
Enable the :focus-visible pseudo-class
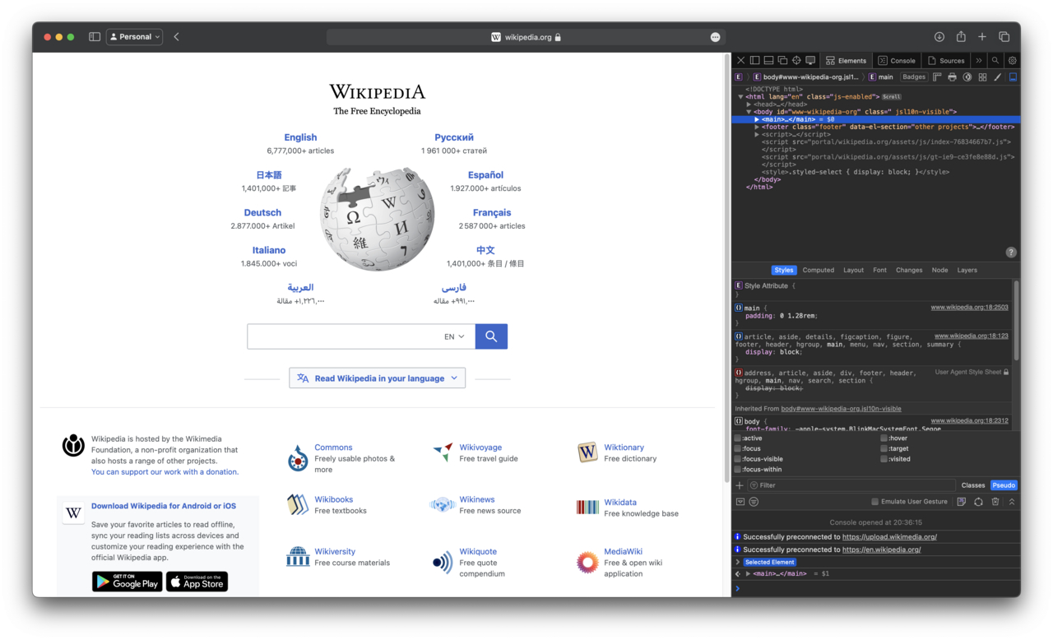[738, 459]
